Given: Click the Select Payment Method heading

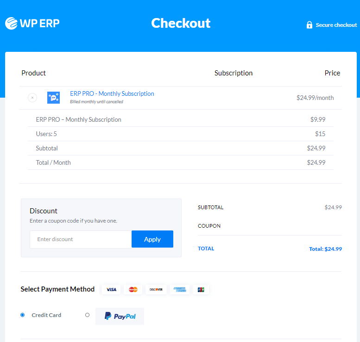Looking at the screenshot, I should (57, 289).
